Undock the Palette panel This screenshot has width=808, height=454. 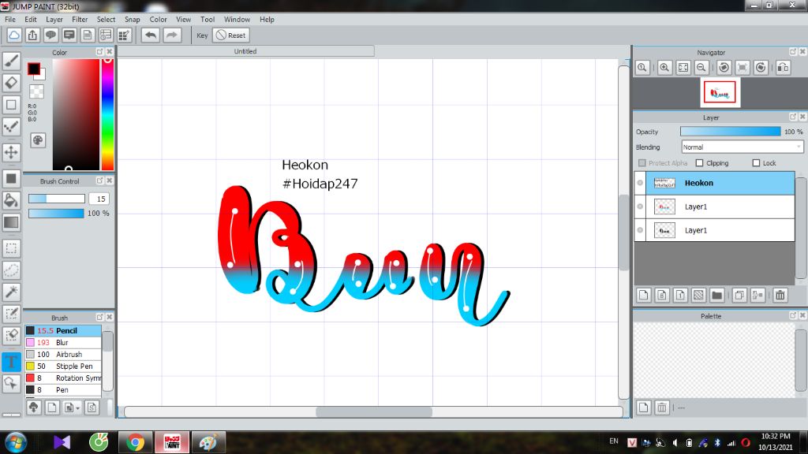[793, 315]
